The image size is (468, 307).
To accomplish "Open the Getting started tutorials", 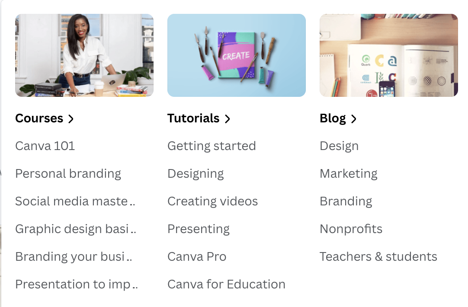I will [212, 146].
